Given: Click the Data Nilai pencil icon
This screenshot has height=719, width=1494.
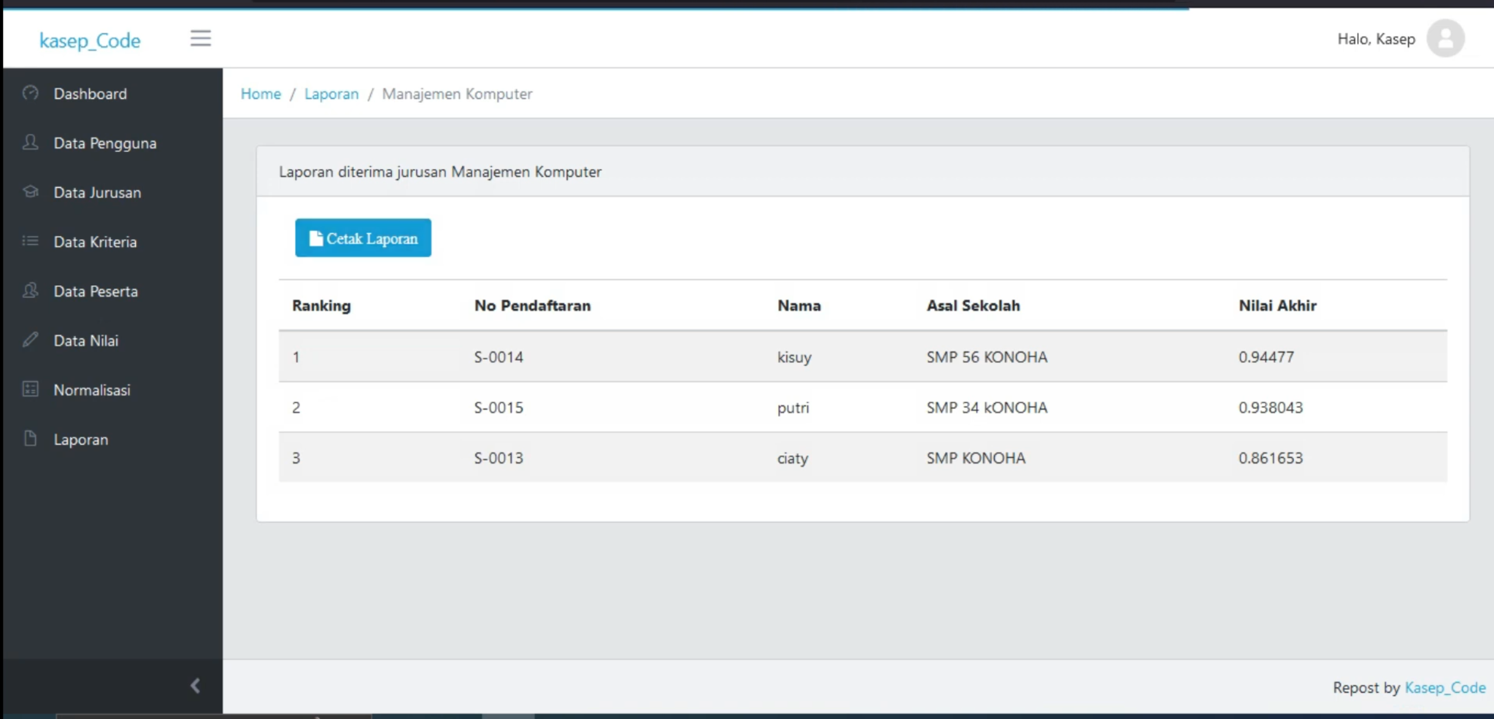Looking at the screenshot, I should pyautogui.click(x=30, y=340).
